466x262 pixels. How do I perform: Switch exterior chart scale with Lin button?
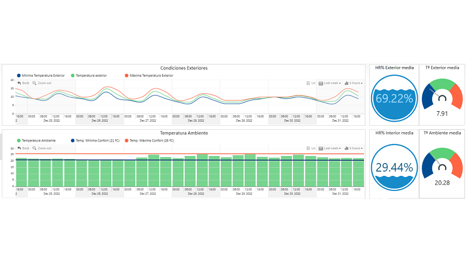point(311,83)
